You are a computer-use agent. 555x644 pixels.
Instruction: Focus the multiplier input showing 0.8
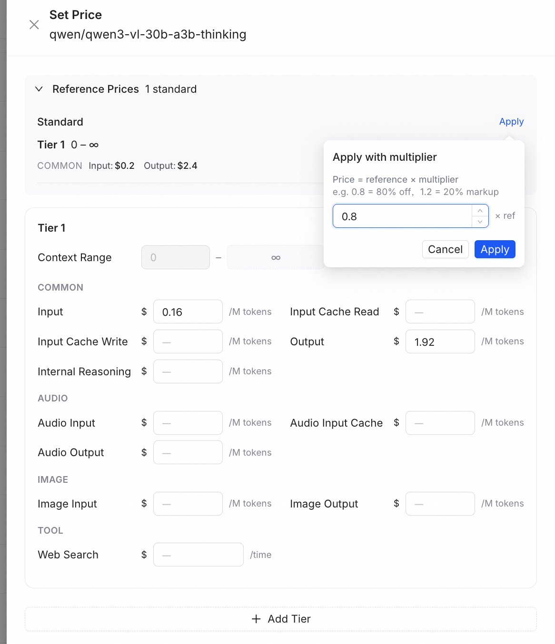coord(402,216)
